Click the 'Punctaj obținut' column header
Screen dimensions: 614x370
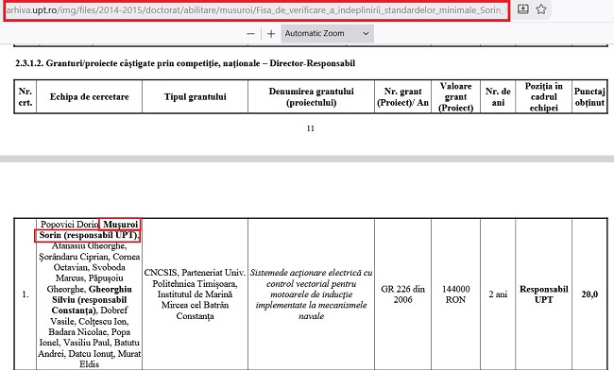(x=589, y=96)
